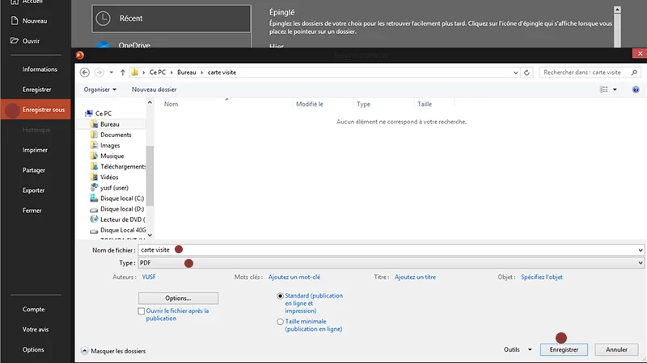This screenshot has width=647, height=363.
Task: Open the recent locations dropdown arrow
Action: (x=112, y=73)
